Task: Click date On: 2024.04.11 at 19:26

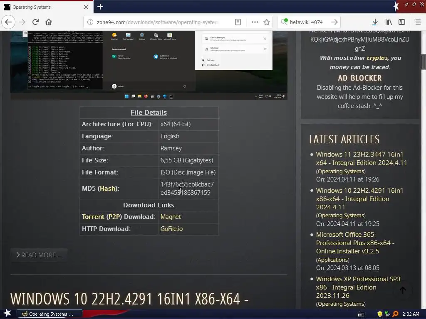Action: pos(348,179)
